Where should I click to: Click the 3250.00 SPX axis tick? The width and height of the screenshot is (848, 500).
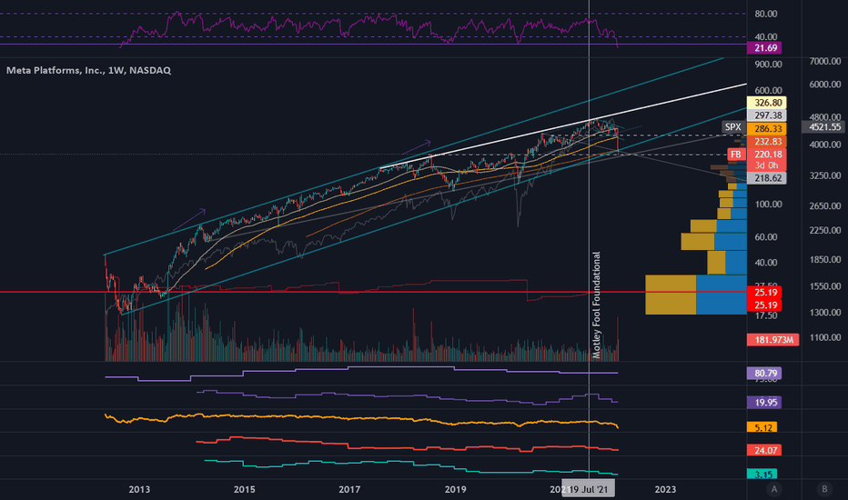tap(824, 175)
